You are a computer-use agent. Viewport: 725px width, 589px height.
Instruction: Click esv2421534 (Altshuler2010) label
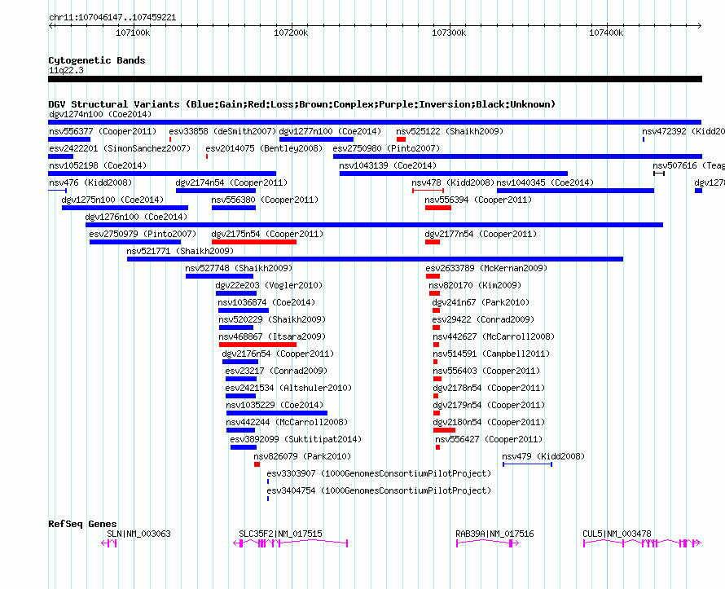coord(288,388)
